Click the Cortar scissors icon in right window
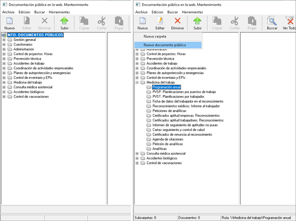This screenshot has width=296, height=221. coord(235,21)
